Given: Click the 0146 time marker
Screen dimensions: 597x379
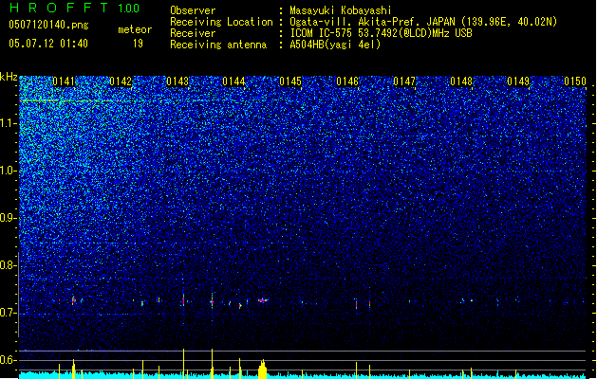Looking at the screenshot, I should pos(347,81).
